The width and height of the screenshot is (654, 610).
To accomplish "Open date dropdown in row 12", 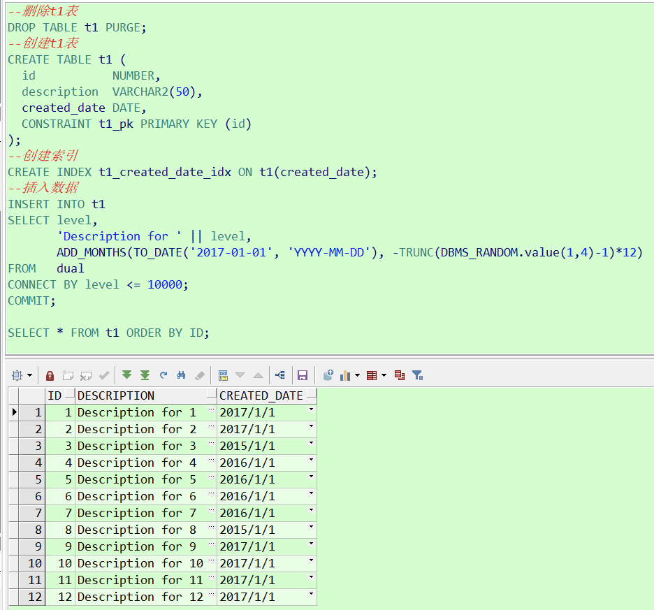I will (311, 594).
